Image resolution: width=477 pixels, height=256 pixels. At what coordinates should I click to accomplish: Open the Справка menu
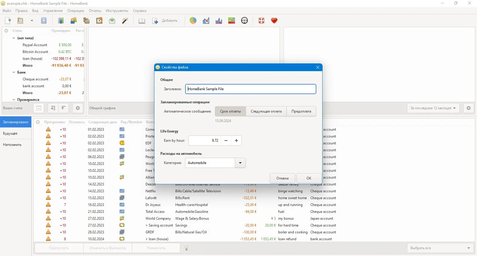pos(140,11)
